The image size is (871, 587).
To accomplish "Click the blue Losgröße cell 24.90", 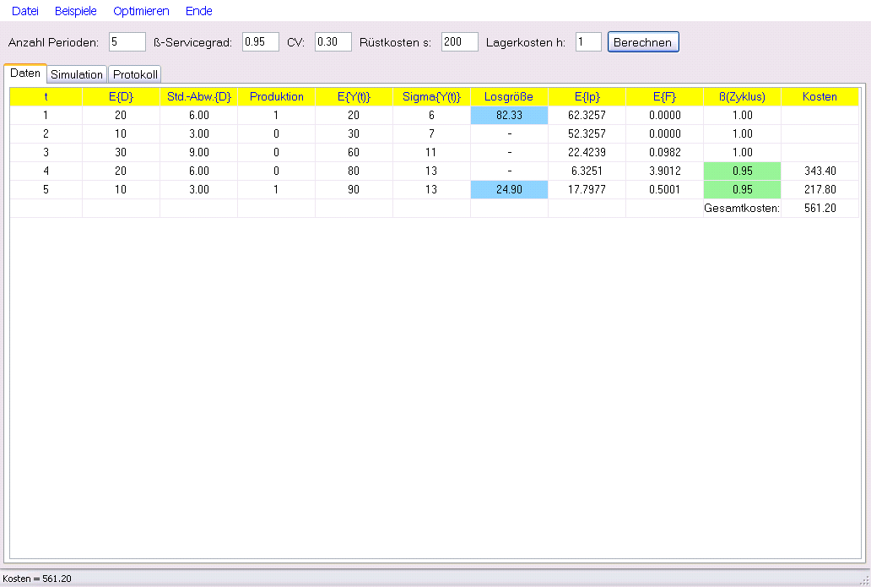I will click(x=509, y=189).
